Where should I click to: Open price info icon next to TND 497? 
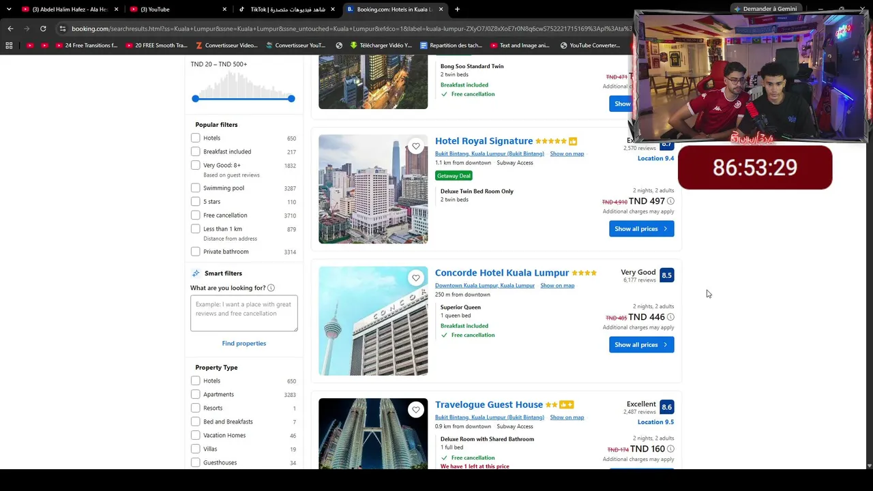pyautogui.click(x=670, y=201)
